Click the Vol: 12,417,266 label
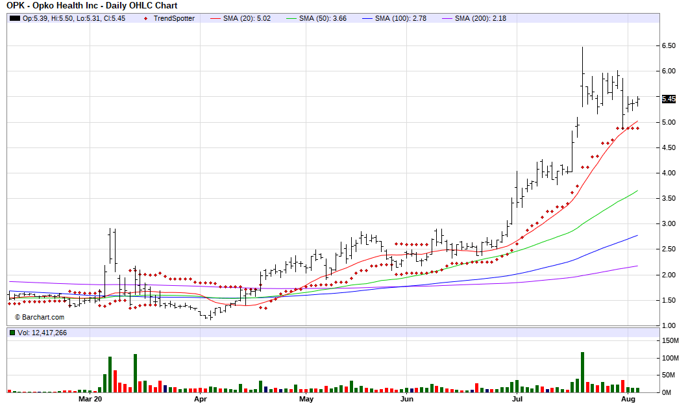The image size is (688, 419). 42,333
